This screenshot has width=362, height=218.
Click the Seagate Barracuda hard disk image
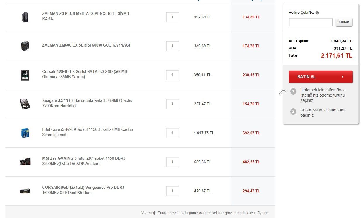(x=25, y=104)
